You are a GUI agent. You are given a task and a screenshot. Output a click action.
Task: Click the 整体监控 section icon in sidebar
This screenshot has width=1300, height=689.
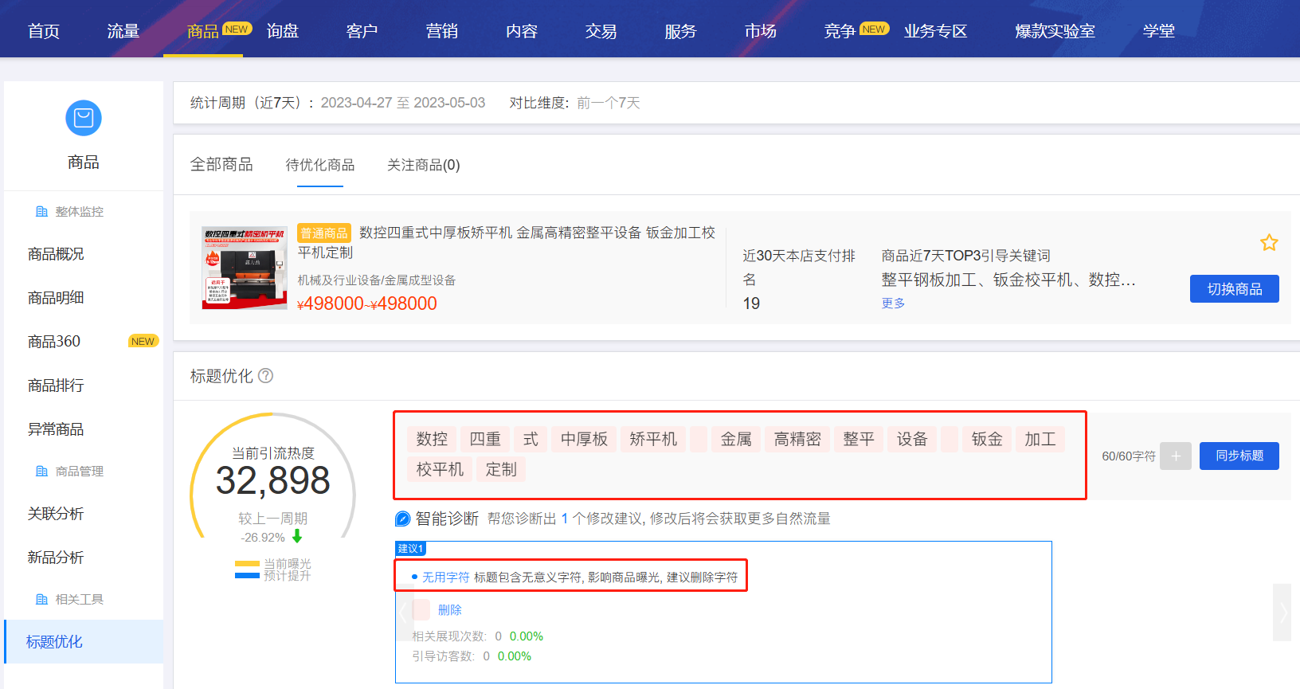[x=42, y=212]
